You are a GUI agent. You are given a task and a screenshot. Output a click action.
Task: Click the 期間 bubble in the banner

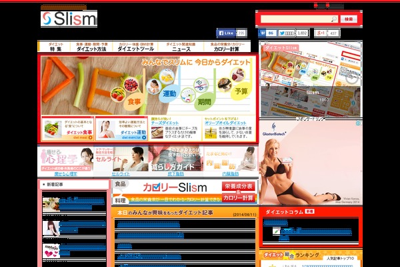204,102
